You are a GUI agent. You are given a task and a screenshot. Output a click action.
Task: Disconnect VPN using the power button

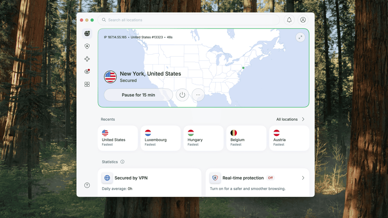click(x=182, y=95)
